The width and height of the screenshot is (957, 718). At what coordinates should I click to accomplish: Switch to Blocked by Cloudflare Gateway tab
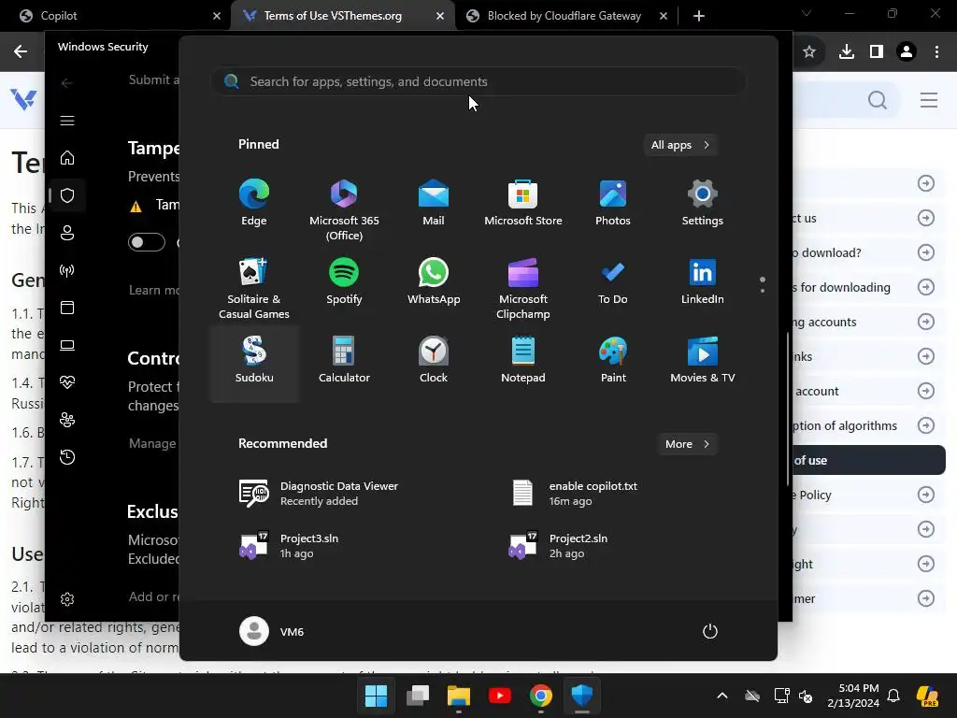[565, 16]
